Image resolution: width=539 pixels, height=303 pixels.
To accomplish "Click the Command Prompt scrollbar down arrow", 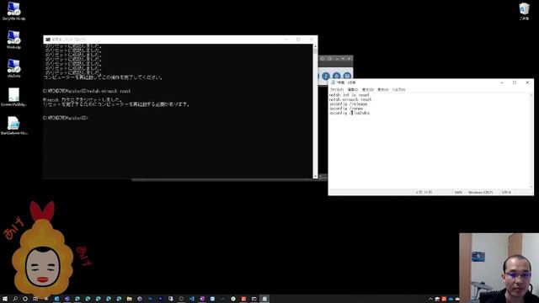I will 315,176.
